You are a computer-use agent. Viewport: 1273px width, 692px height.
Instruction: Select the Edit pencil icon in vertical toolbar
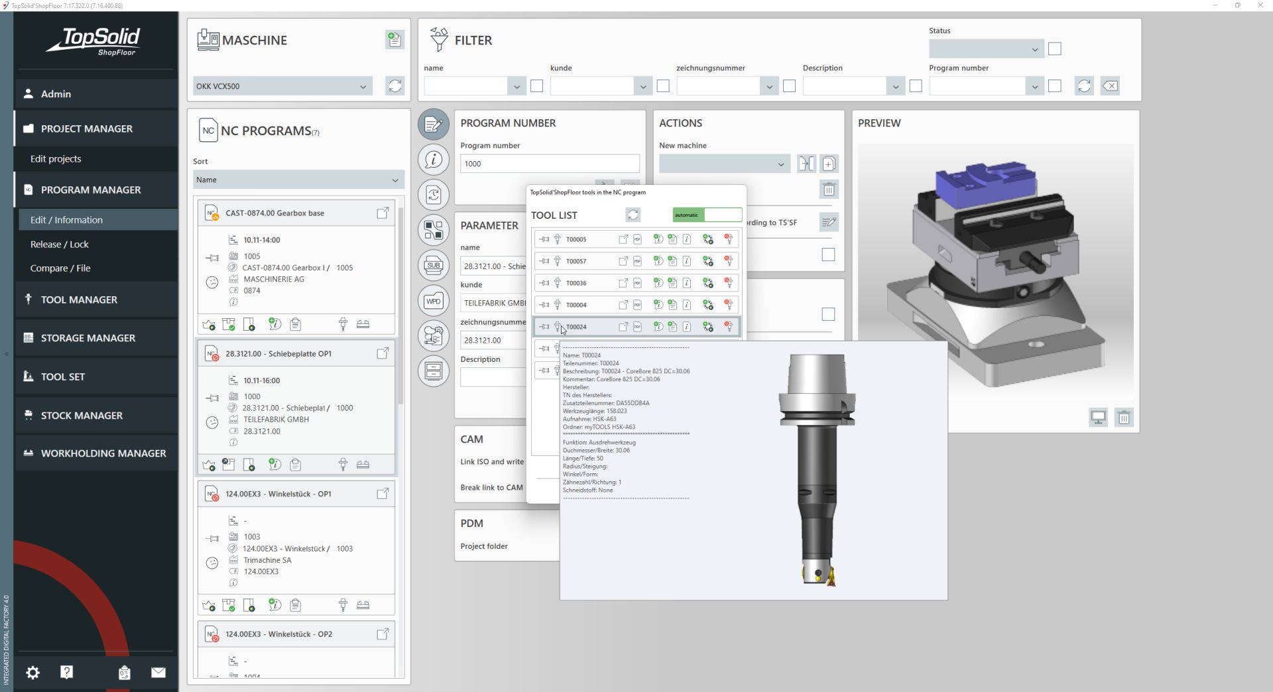point(433,124)
